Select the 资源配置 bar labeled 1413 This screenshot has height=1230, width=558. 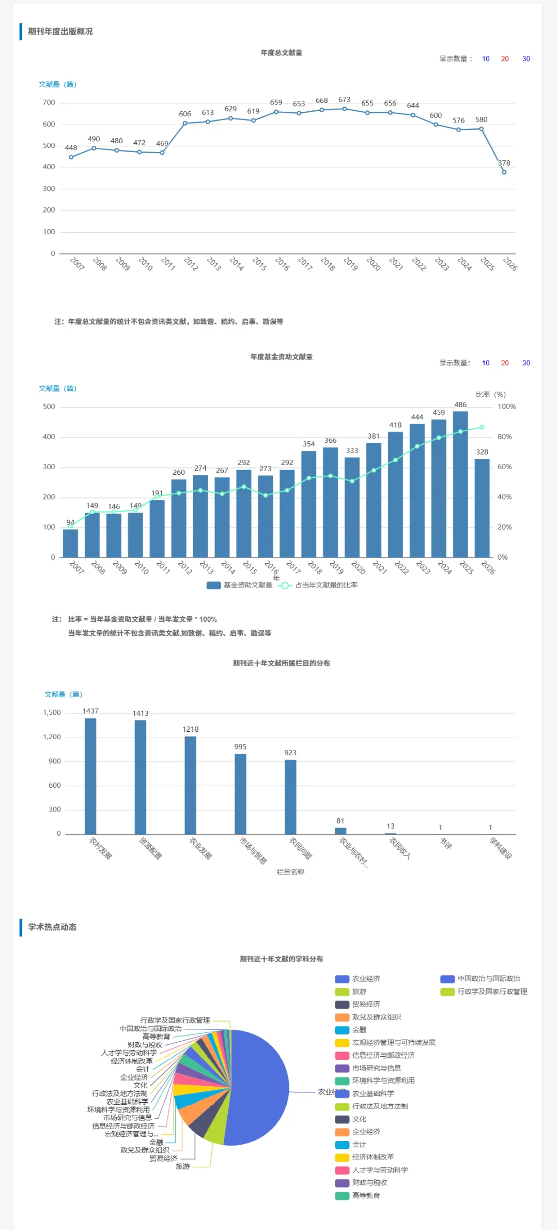(x=141, y=777)
